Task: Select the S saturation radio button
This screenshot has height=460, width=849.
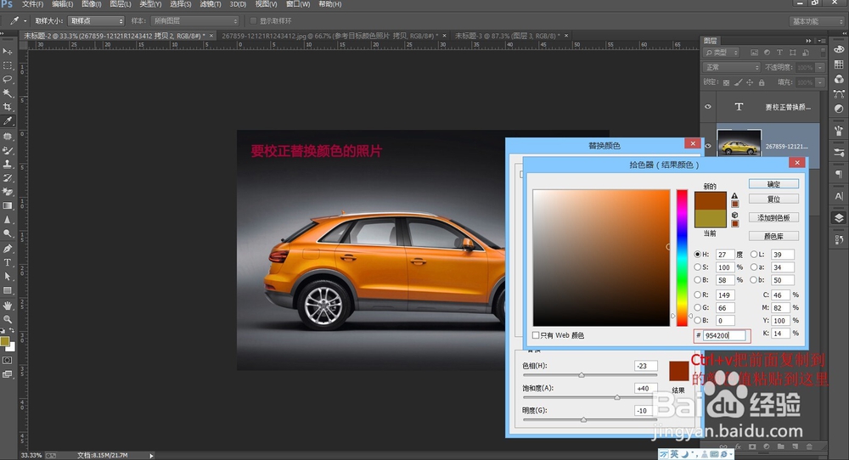Action: tap(699, 267)
